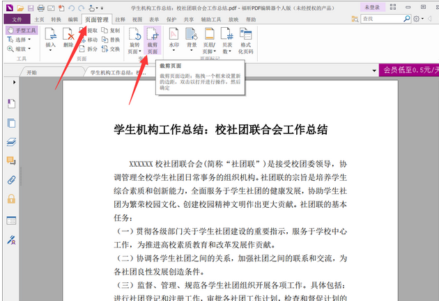Open the security lock panel
439x301 pixels.
pyautogui.click(x=11, y=199)
